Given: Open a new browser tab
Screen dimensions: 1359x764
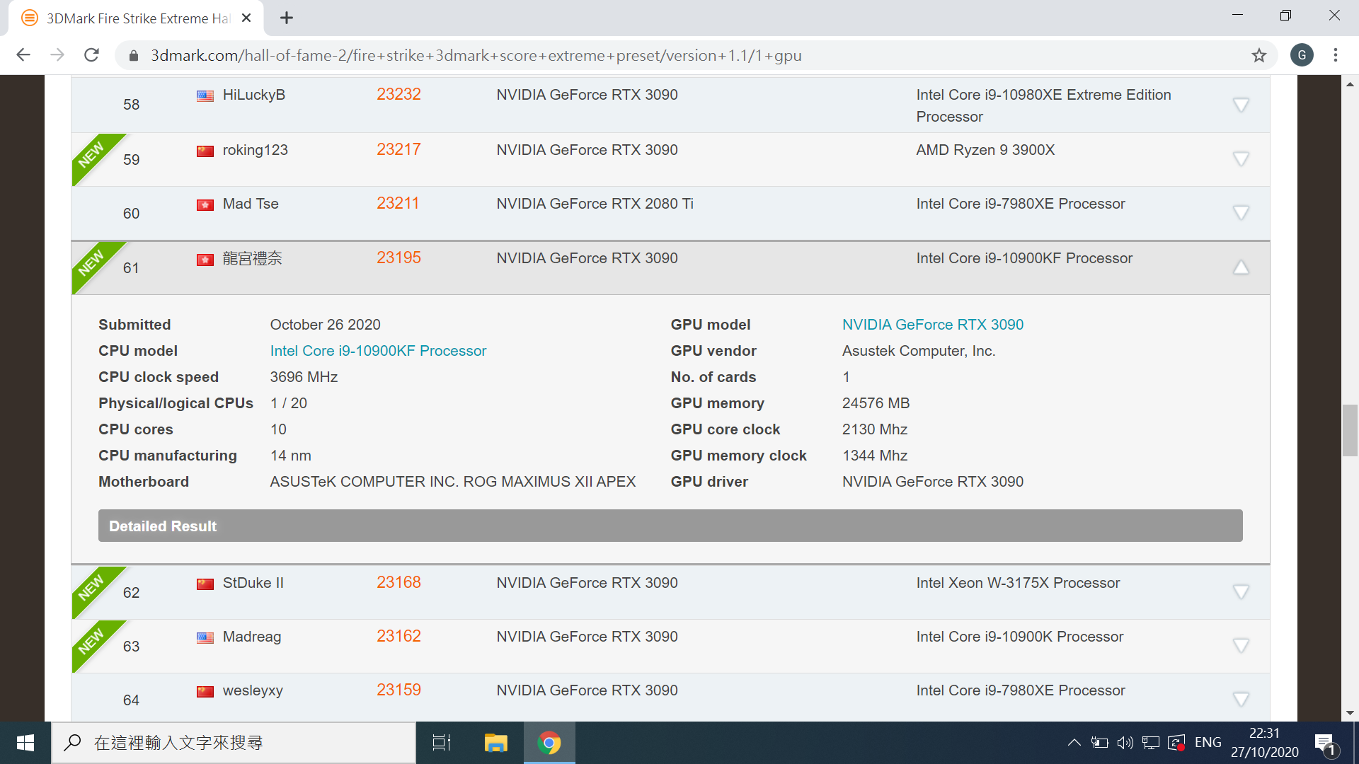Looking at the screenshot, I should click(286, 18).
